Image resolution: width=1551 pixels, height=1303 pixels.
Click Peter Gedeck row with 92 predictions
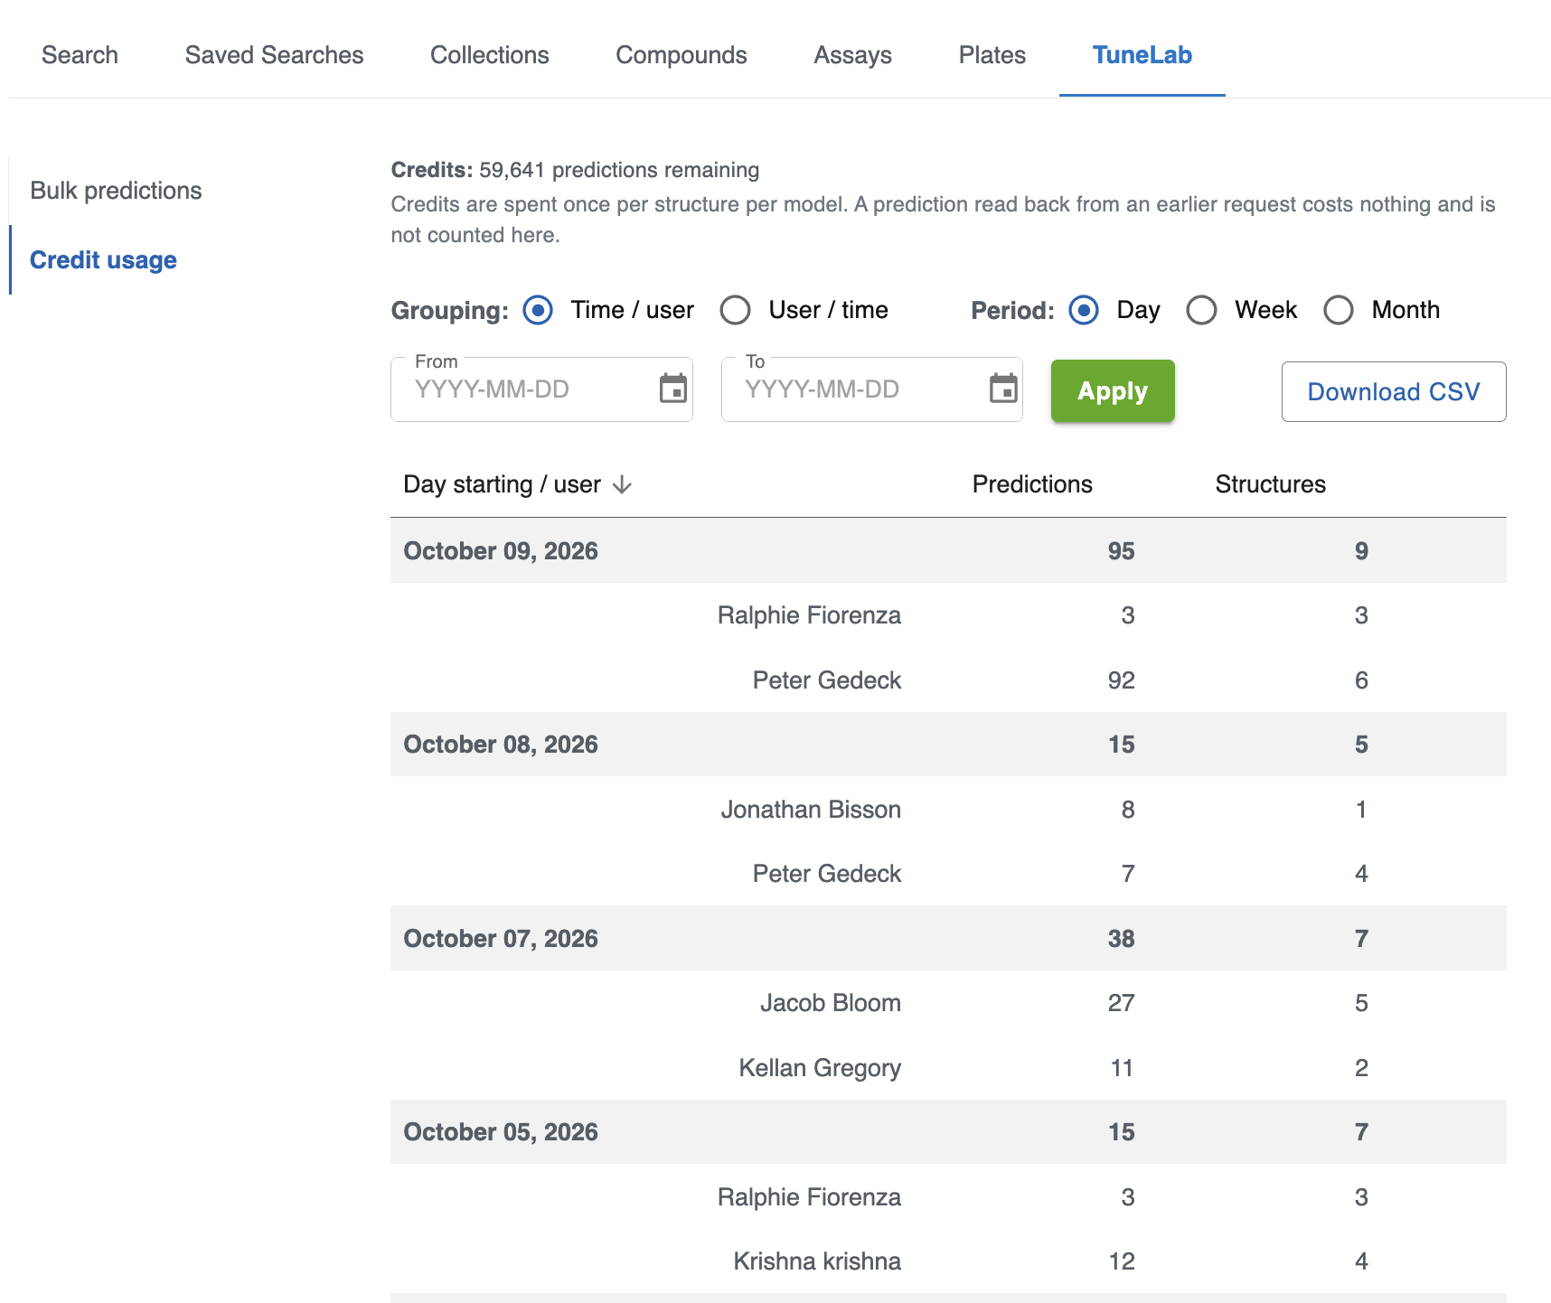(x=948, y=680)
